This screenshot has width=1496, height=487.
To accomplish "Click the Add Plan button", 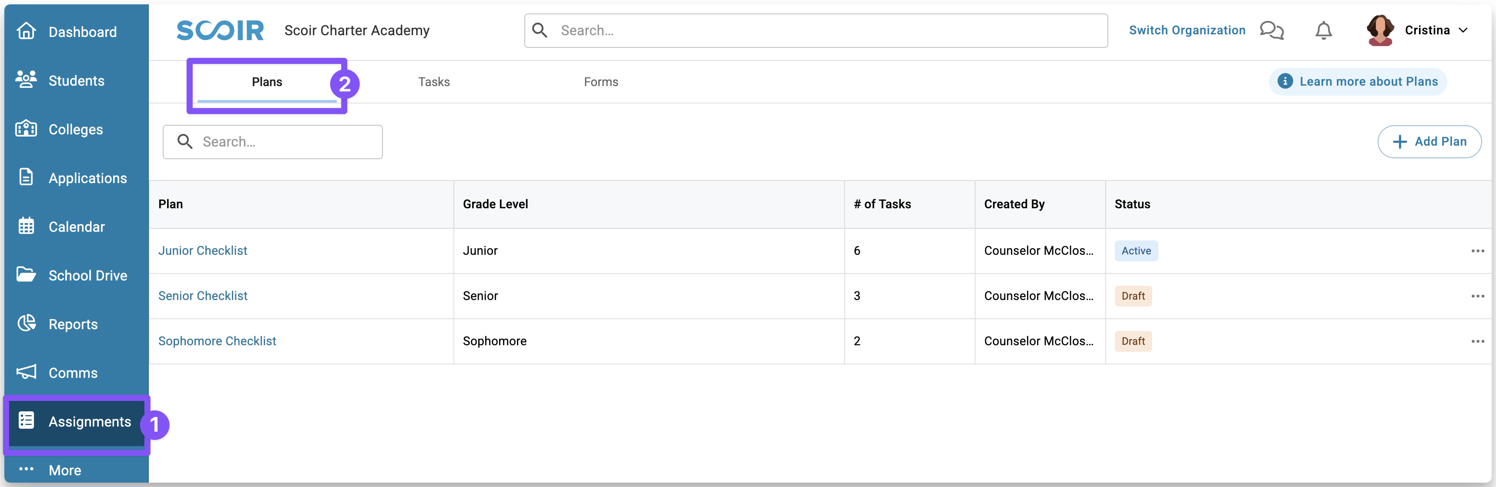I will [x=1429, y=142].
